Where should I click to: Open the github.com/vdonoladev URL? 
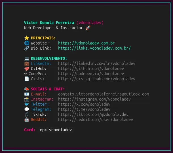coord(91,69)
